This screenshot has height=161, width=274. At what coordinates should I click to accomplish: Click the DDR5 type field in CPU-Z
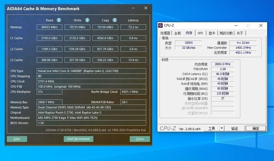189,43
